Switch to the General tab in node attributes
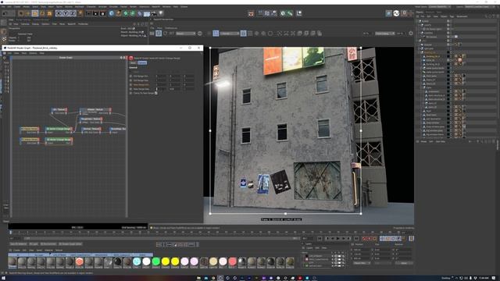Screen dimensions: 500x281 point(142,62)
